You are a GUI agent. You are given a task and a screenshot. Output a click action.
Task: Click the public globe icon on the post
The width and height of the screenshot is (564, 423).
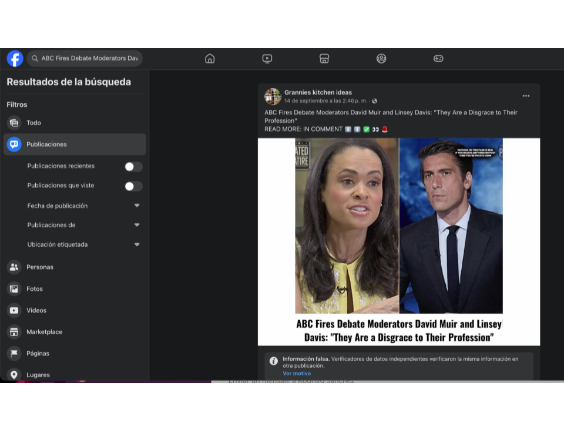pos(374,101)
